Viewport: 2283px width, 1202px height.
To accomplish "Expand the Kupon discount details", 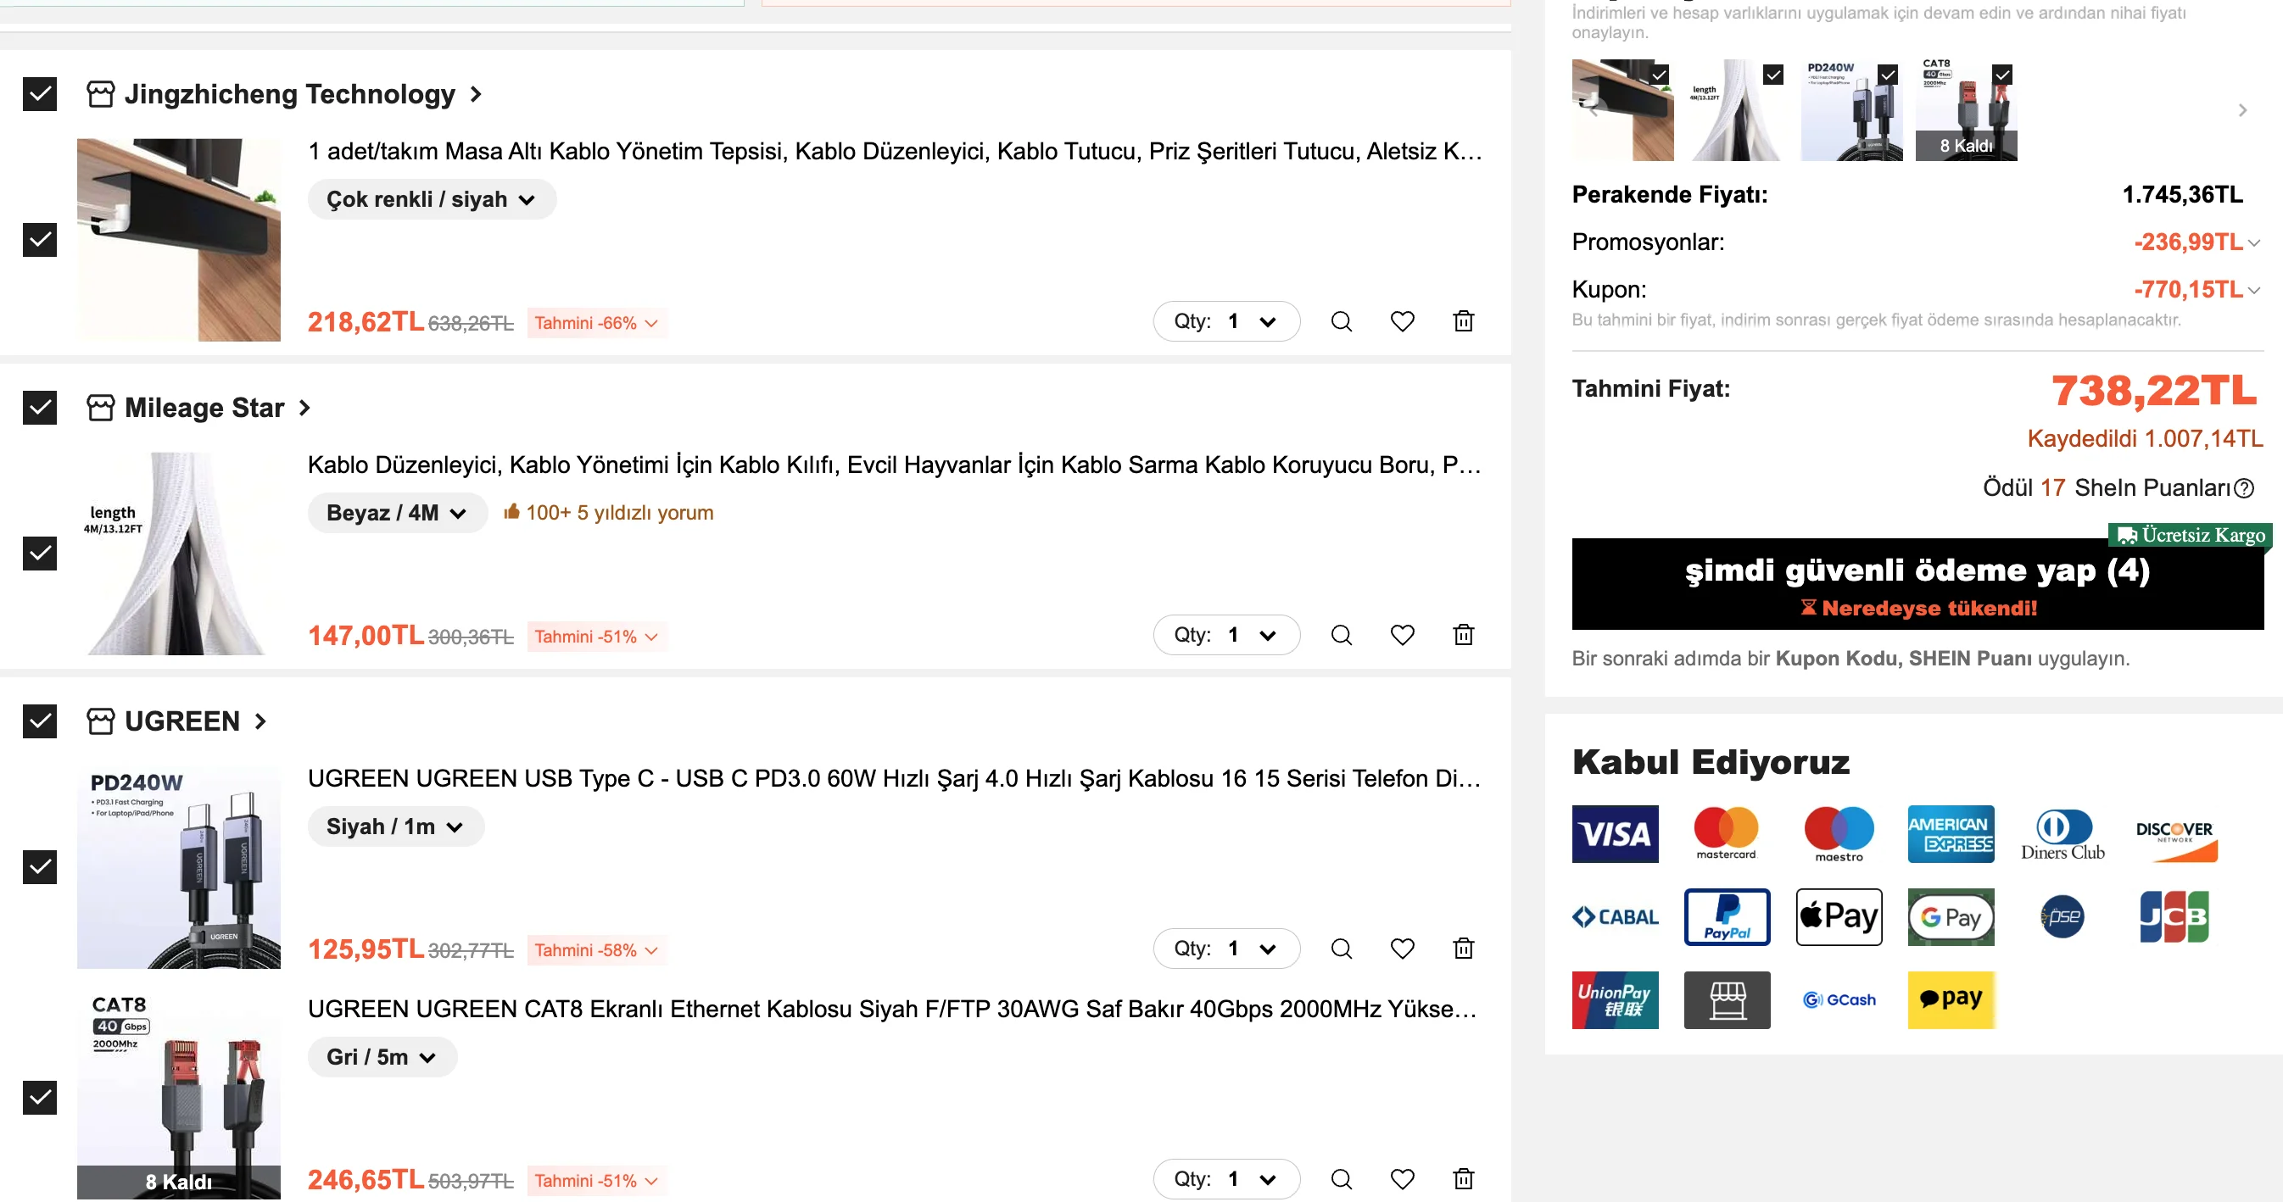I will [2252, 290].
